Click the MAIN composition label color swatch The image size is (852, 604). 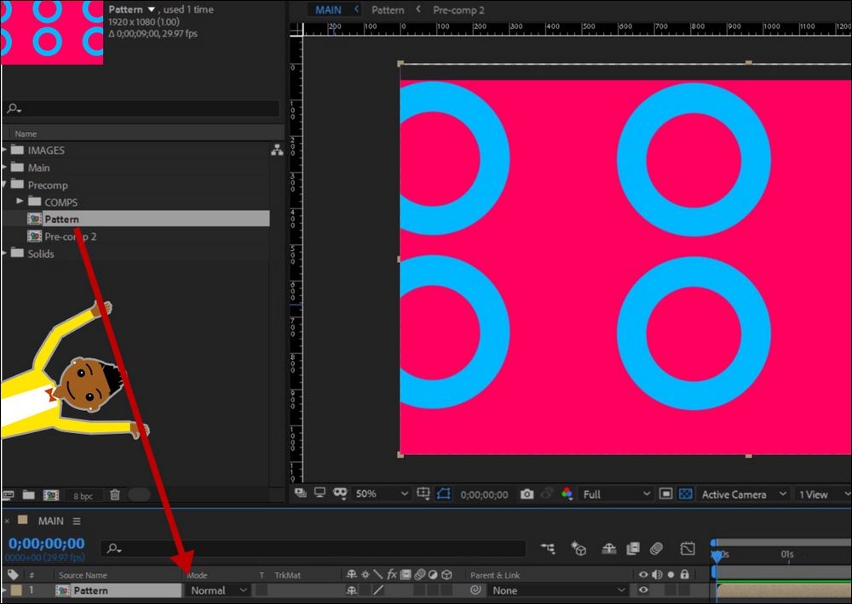pos(23,520)
